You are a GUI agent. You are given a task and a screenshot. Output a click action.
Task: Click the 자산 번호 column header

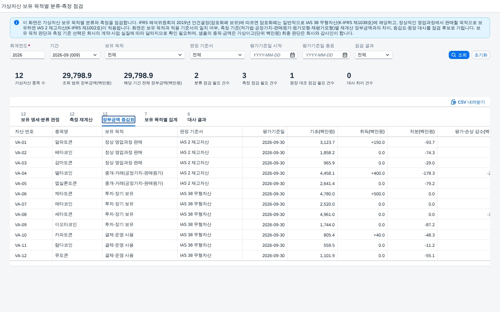31,132
